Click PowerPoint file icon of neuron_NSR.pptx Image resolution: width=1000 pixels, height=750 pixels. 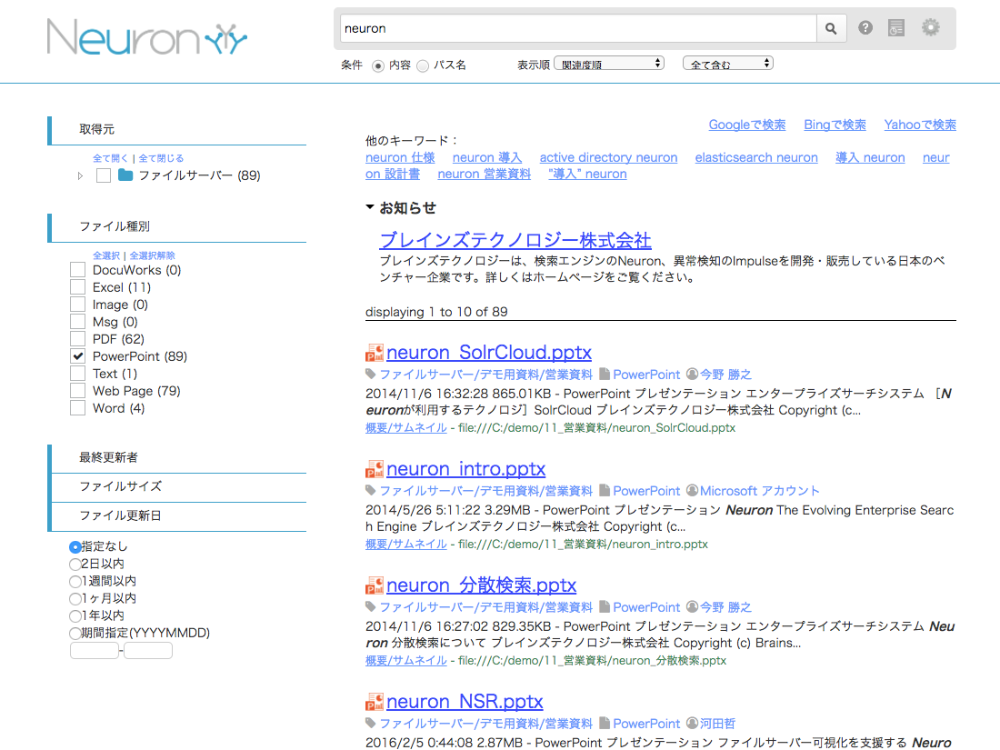pos(375,702)
